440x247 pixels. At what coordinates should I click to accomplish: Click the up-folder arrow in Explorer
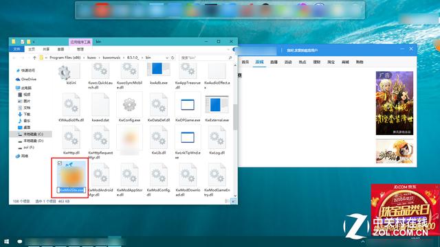tap(34, 58)
